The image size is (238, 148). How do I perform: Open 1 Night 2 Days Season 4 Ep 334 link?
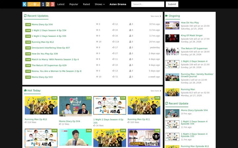(49, 30)
